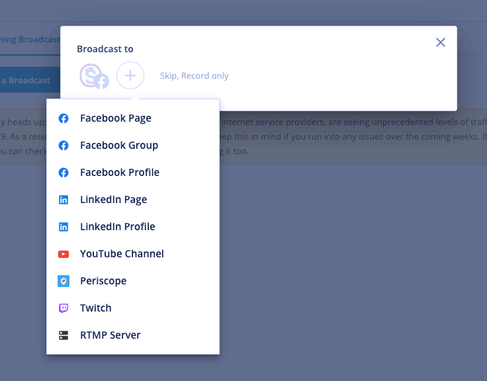This screenshot has height=381, width=487.
Task: Select the existing Facebook destination avatar
Action: click(94, 76)
